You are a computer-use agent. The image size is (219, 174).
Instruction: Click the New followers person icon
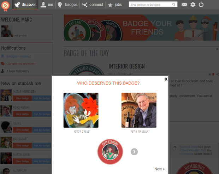click(x=2, y=71)
